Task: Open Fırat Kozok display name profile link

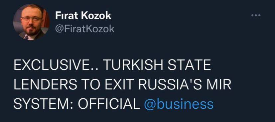Action: coord(83,16)
